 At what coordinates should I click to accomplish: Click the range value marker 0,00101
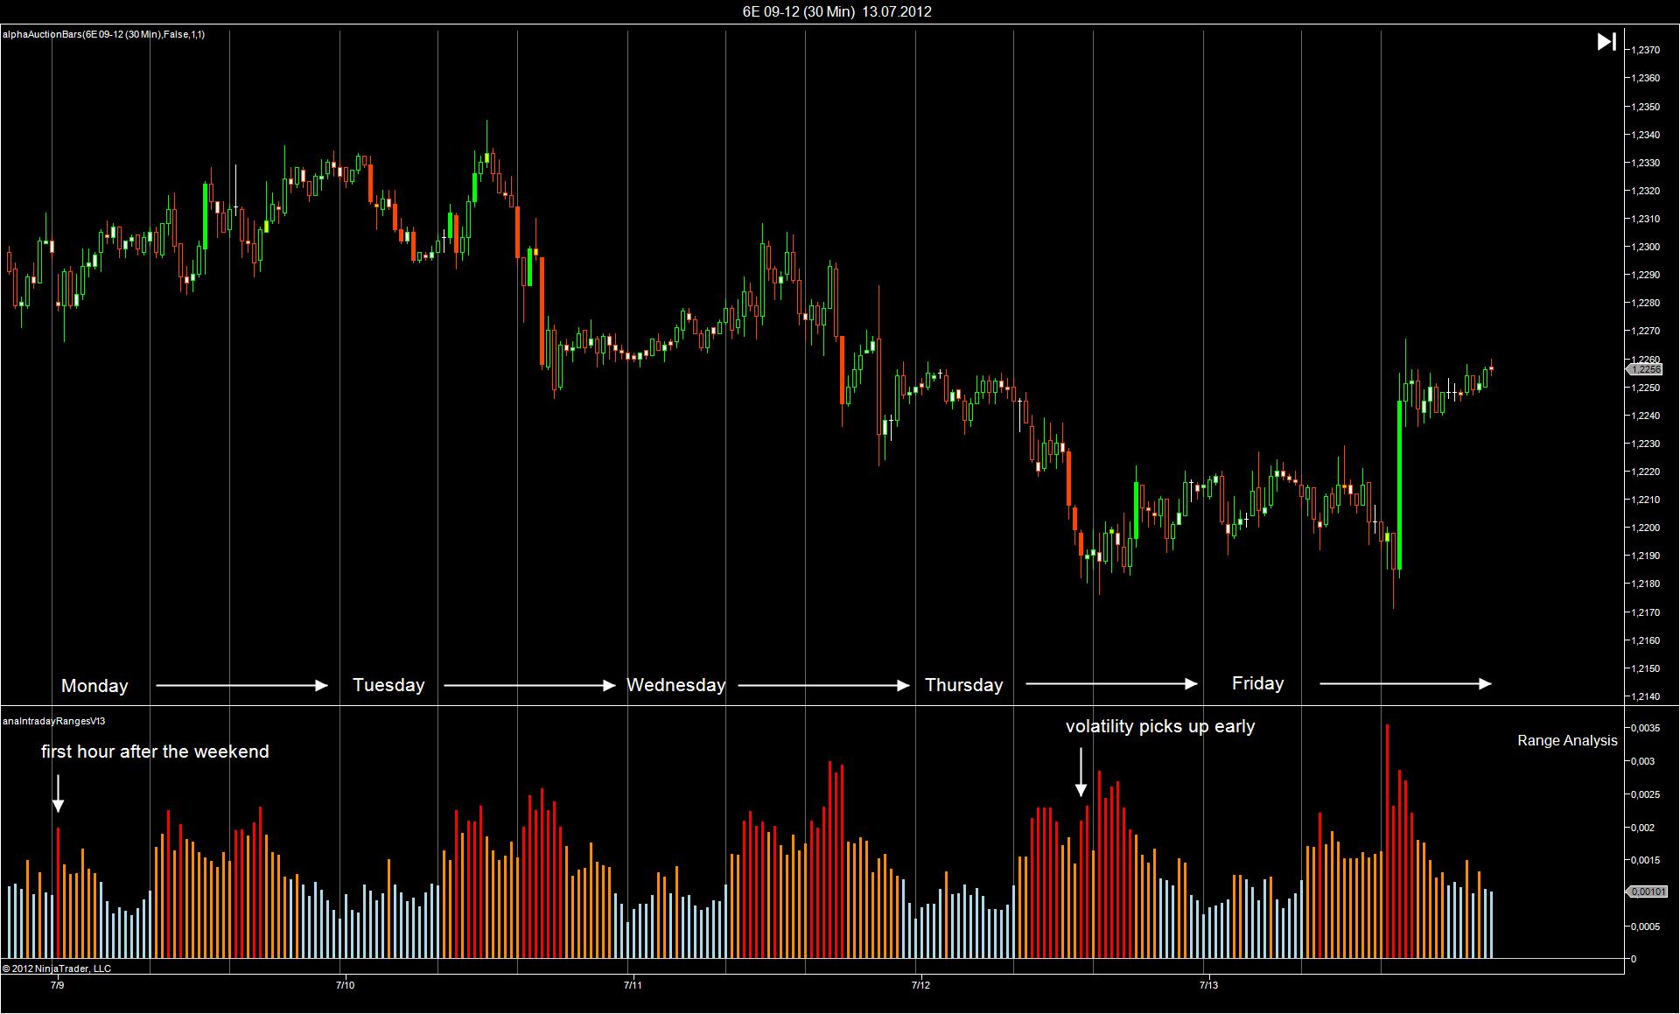pyautogui.click(x=1647, y=892)
